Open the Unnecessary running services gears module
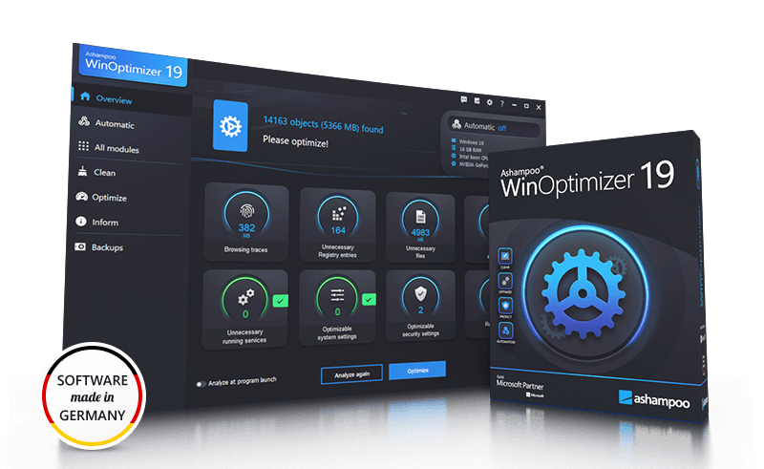 coord(244,309)
